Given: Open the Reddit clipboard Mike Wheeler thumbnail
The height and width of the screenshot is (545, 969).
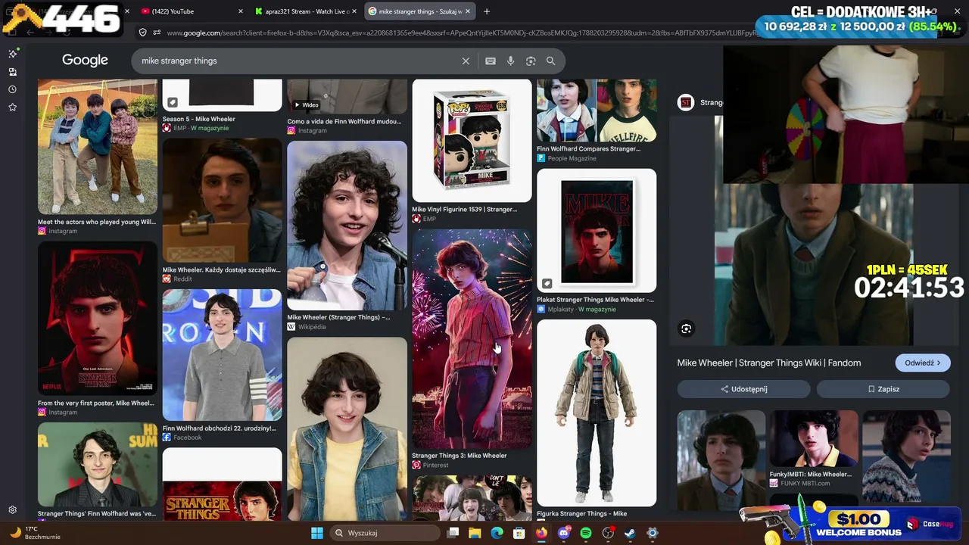Looking at the screenshot, I should point(222,200).
